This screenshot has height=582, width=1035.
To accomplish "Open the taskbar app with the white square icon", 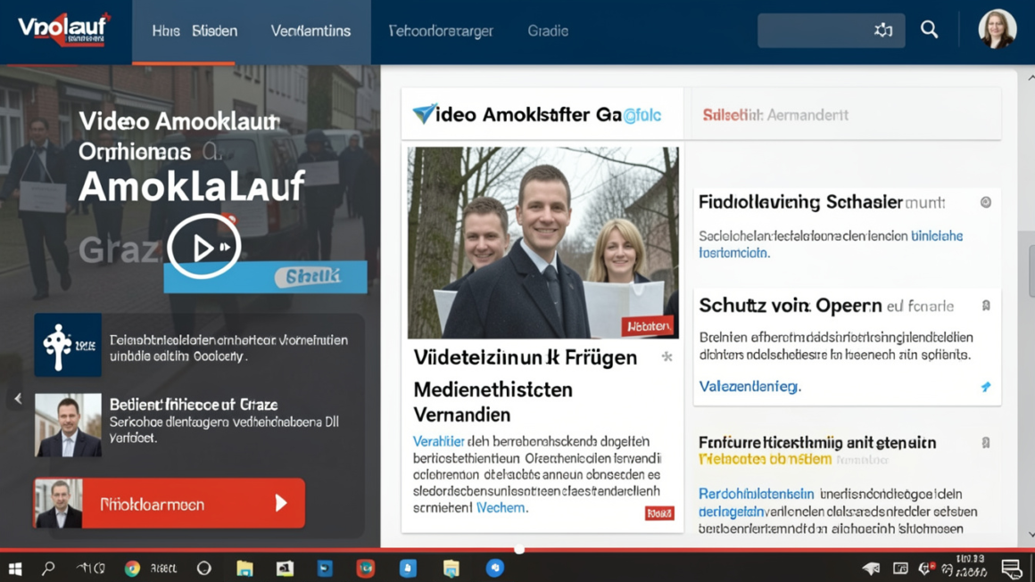I will pos(285,568).
